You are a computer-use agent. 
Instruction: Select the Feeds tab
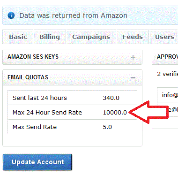[133, 37]
